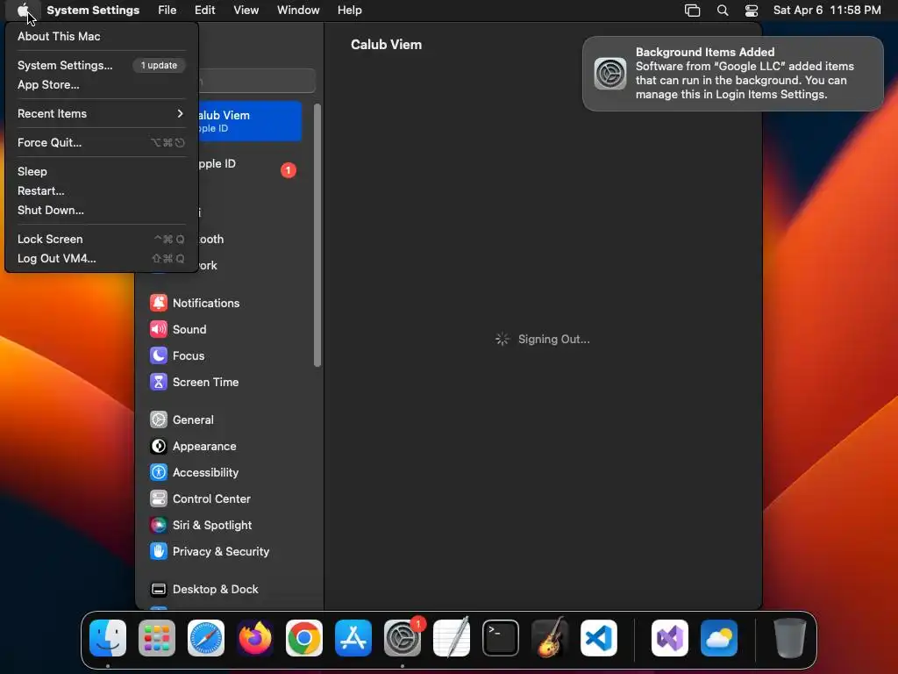Click System Settings icon in the Dock
The height and width of the screenshot is (674, 898).
click(402, 638)
